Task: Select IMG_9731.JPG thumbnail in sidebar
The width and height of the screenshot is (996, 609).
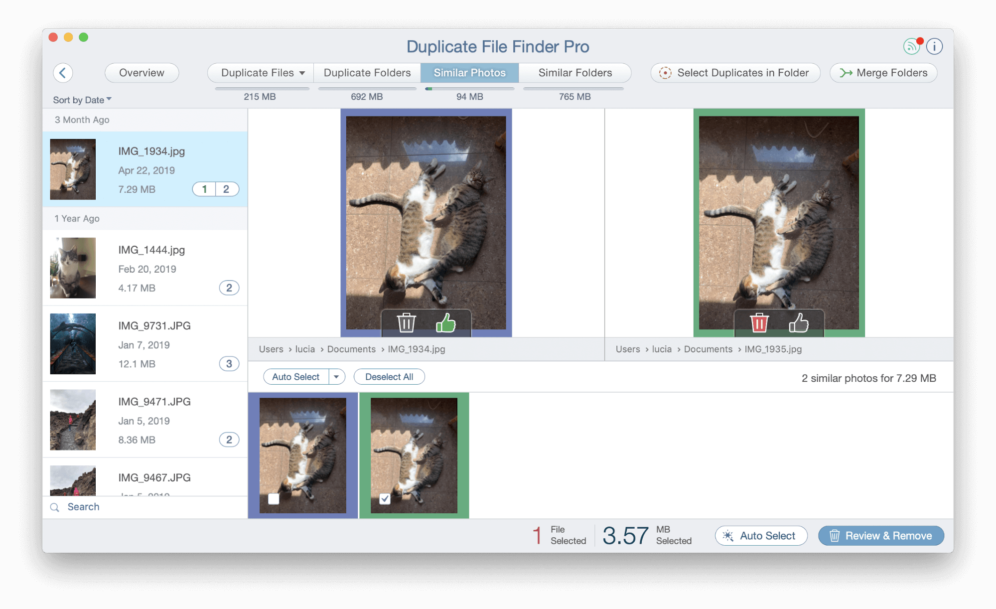Action: pos(73,344)
